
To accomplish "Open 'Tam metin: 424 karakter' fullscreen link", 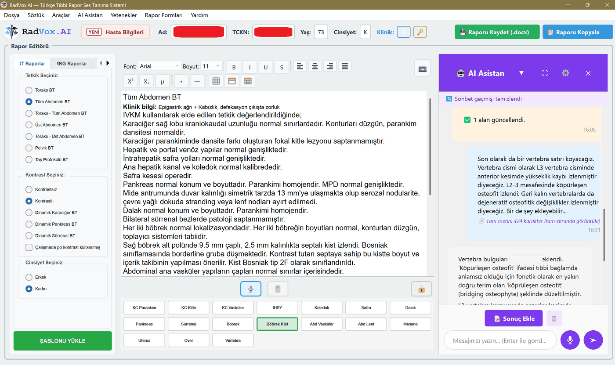I will [540, 221].
